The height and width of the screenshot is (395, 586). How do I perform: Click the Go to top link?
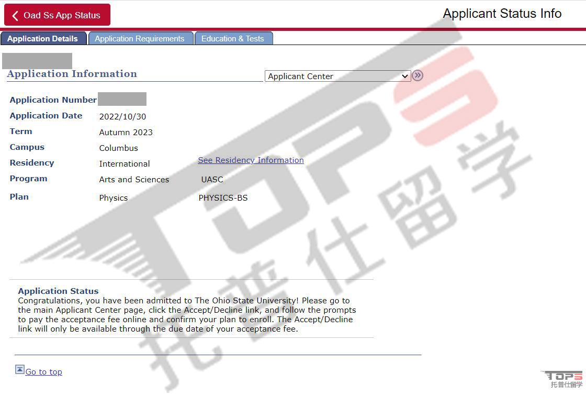tap(44, 372)
